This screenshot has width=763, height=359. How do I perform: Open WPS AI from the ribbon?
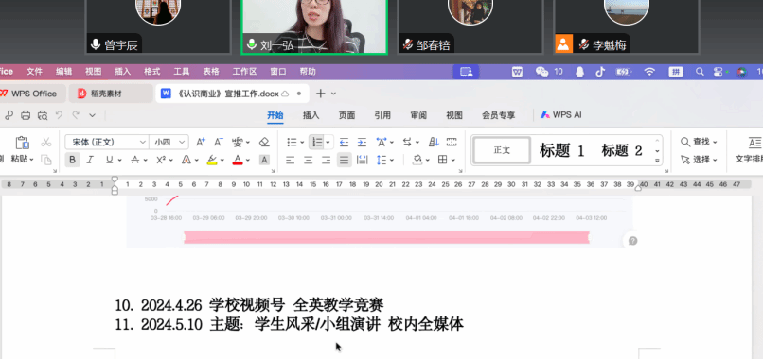click(561, 115)
